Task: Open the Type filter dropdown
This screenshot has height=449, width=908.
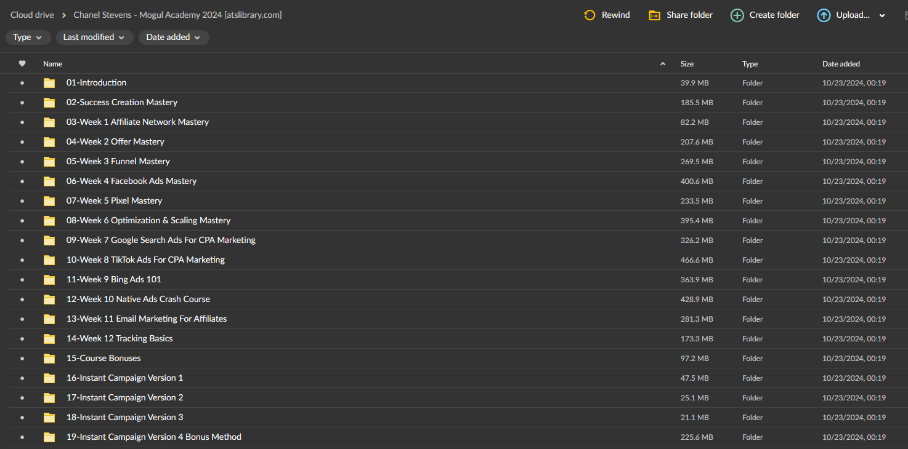Action: click(28, 38)
